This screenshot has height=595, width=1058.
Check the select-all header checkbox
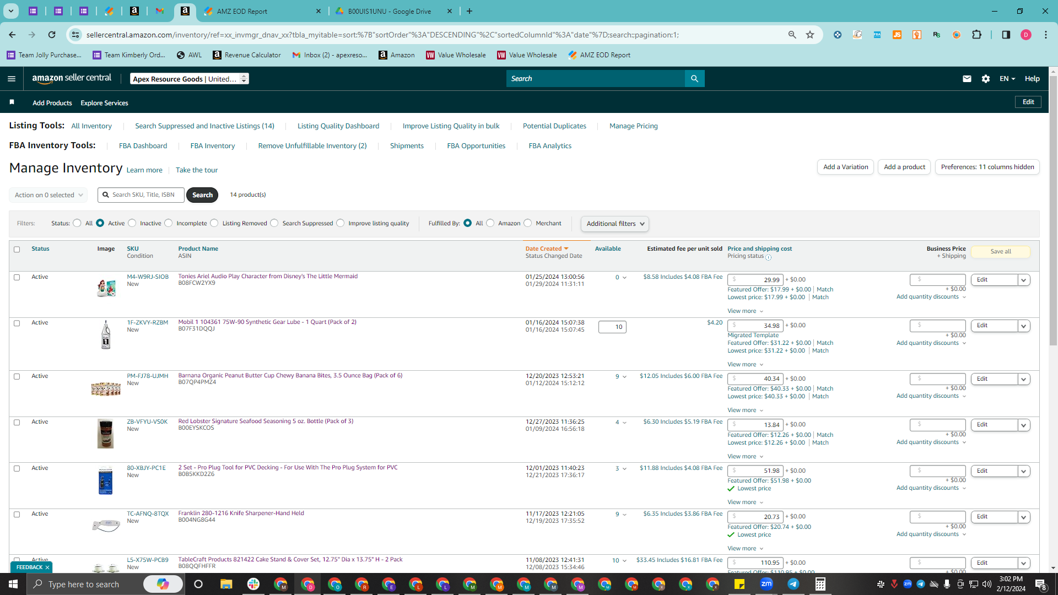coord(17,250)
